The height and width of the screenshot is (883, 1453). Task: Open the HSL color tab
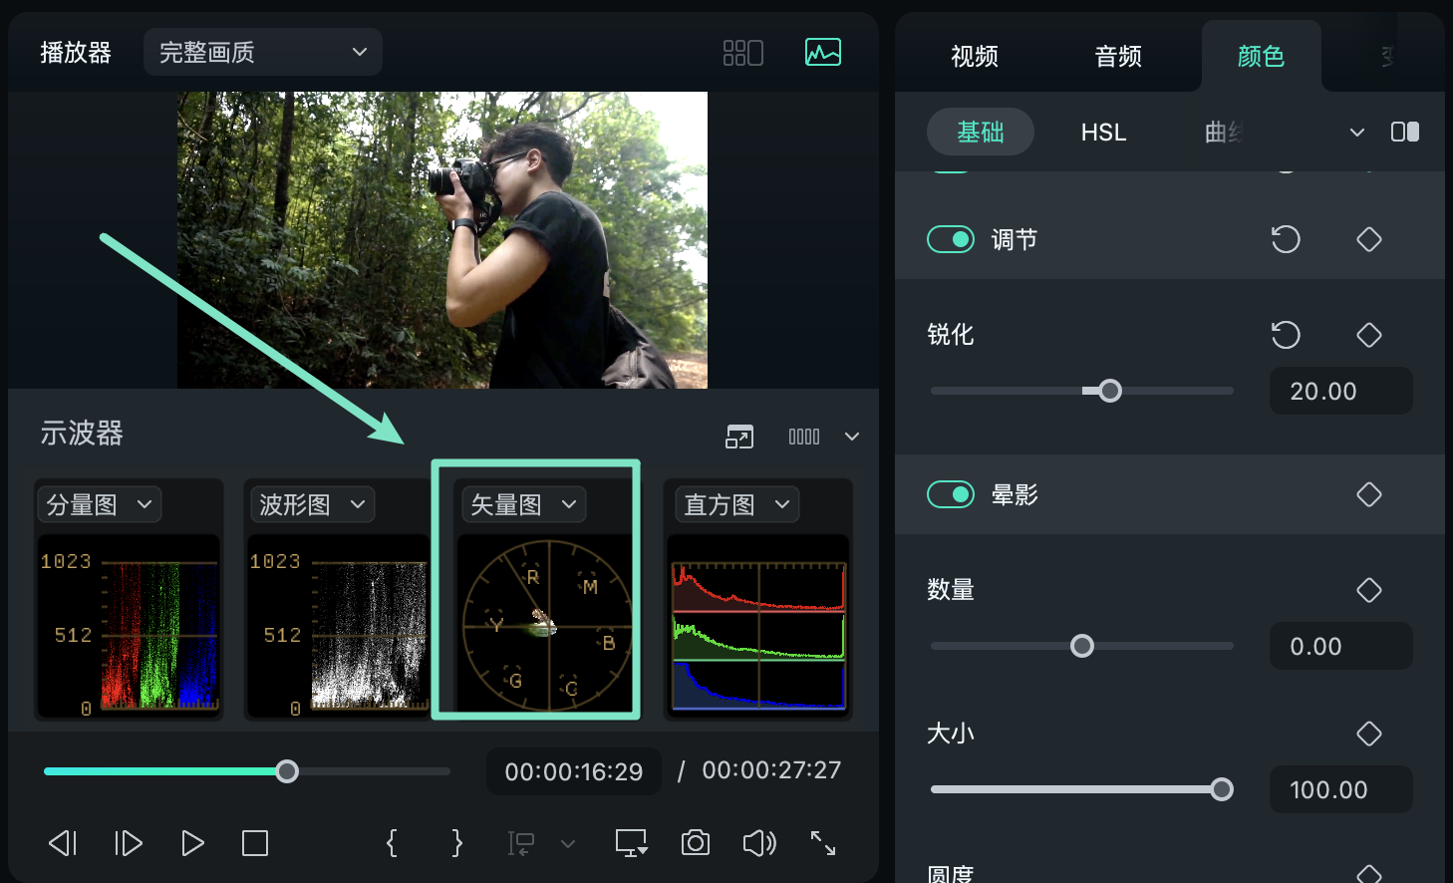point(1102,131)
